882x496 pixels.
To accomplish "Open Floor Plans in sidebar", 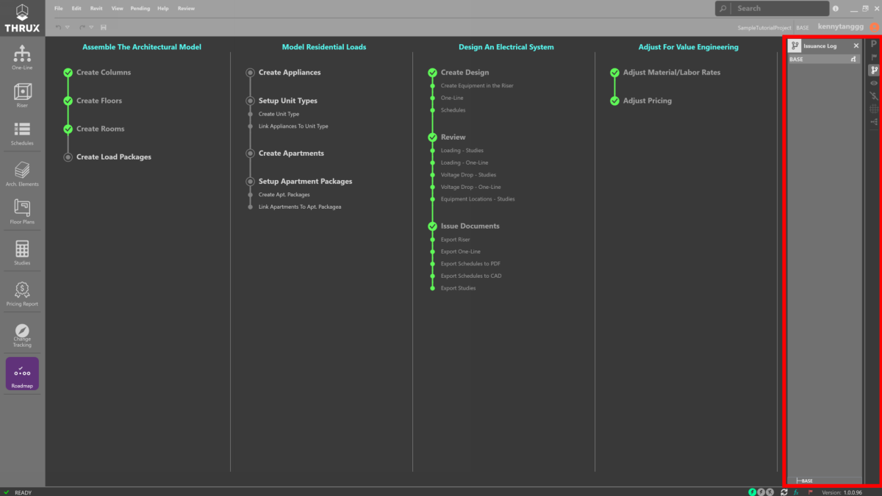I will coord(22,212).
